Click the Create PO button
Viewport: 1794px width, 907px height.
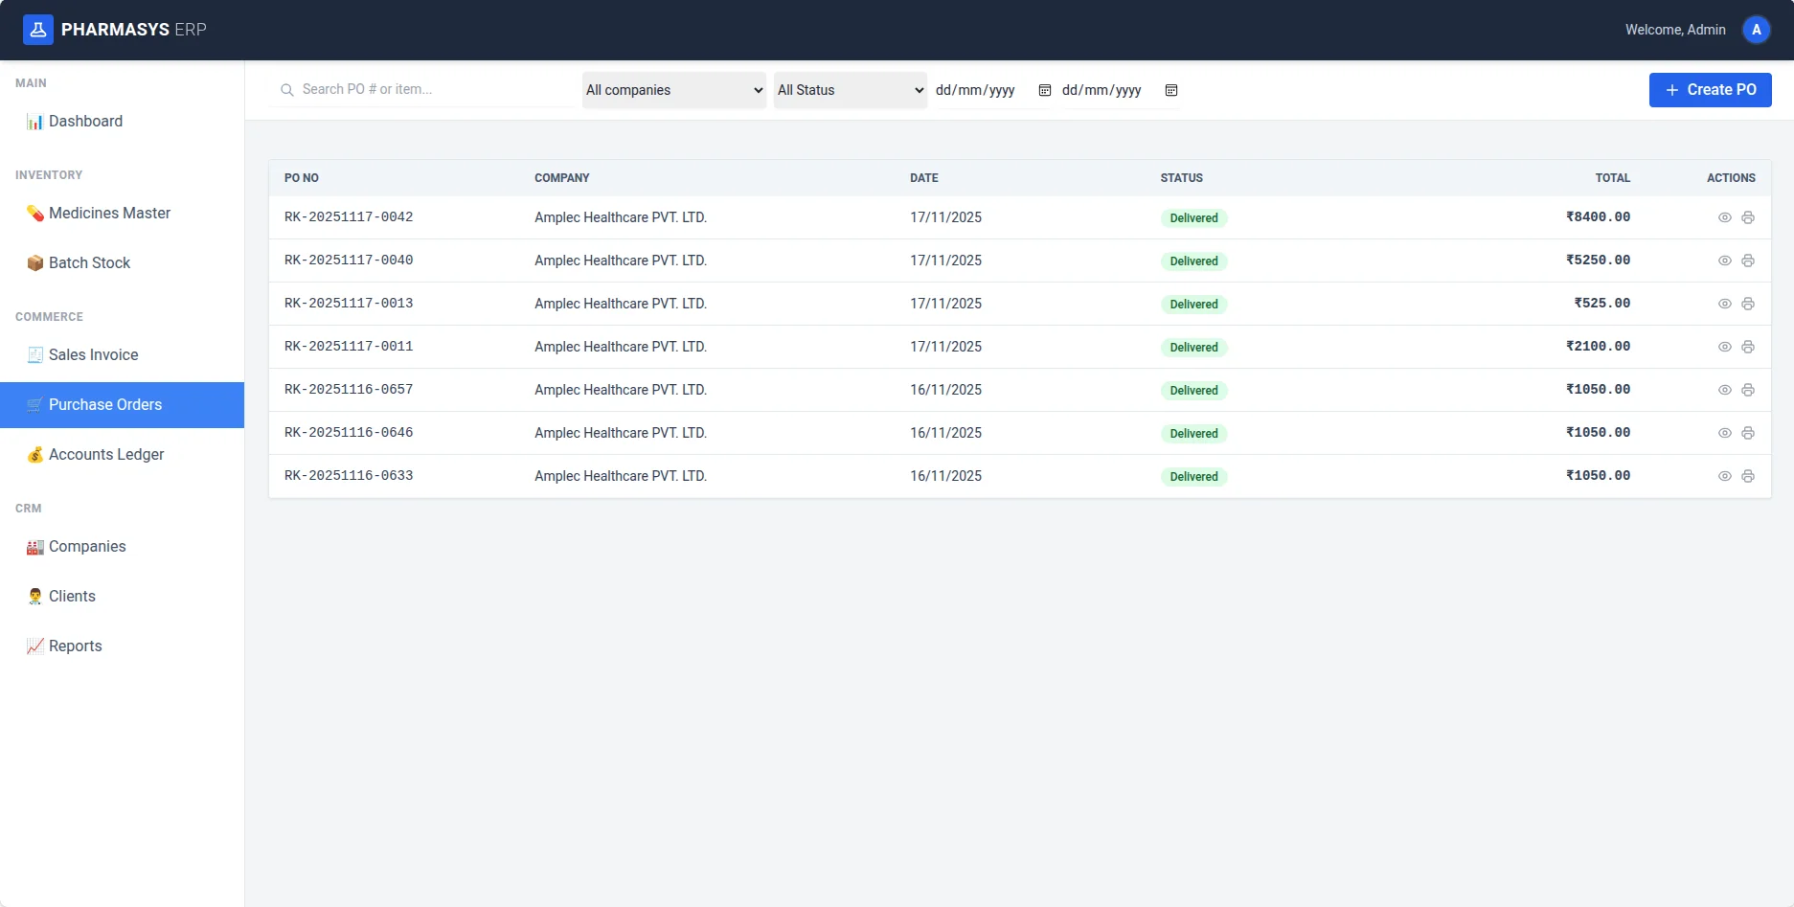[1710, 90]
